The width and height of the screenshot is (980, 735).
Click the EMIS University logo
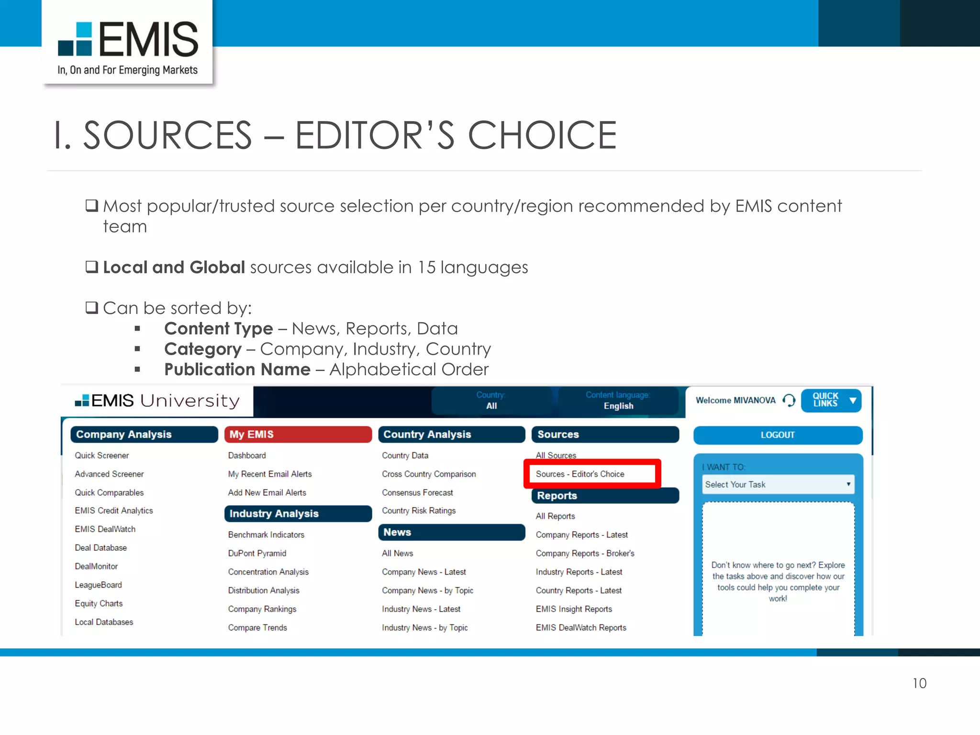tap(157, 401)
